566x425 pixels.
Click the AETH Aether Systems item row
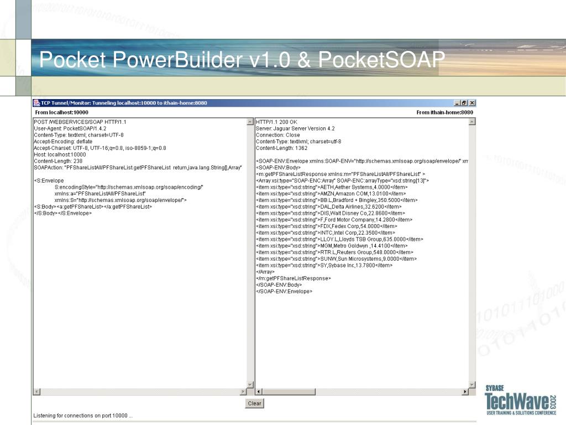[332, 187]
